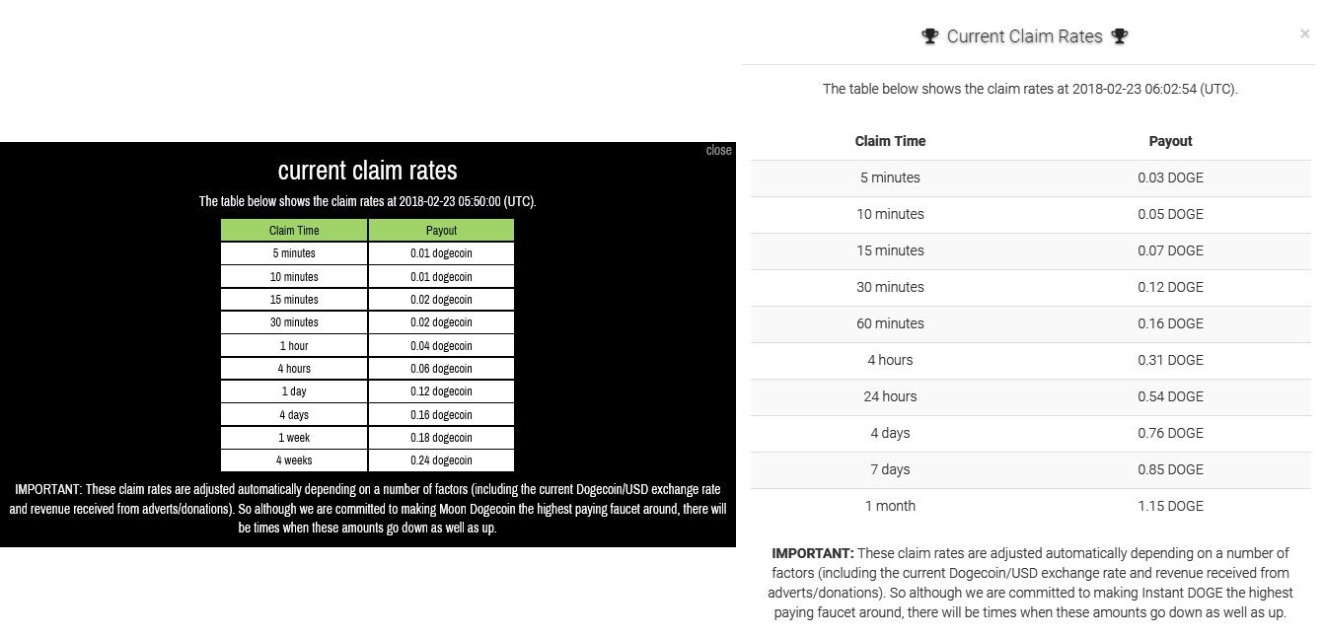Select the Payout header in the green table
Screen dimensions: 1324x637
pyautogui.click(x=441, y=231)
